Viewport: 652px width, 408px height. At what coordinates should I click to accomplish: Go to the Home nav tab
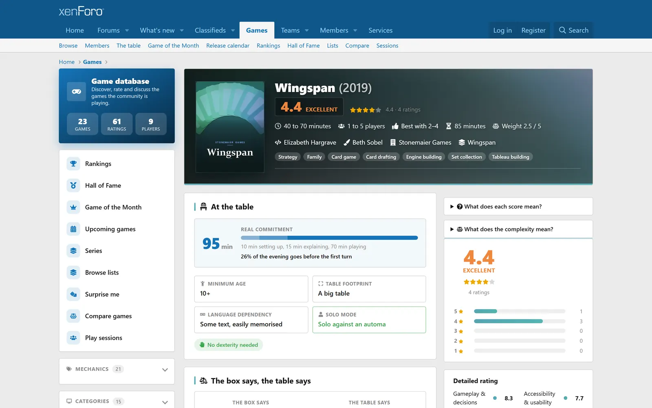(75, 30)
